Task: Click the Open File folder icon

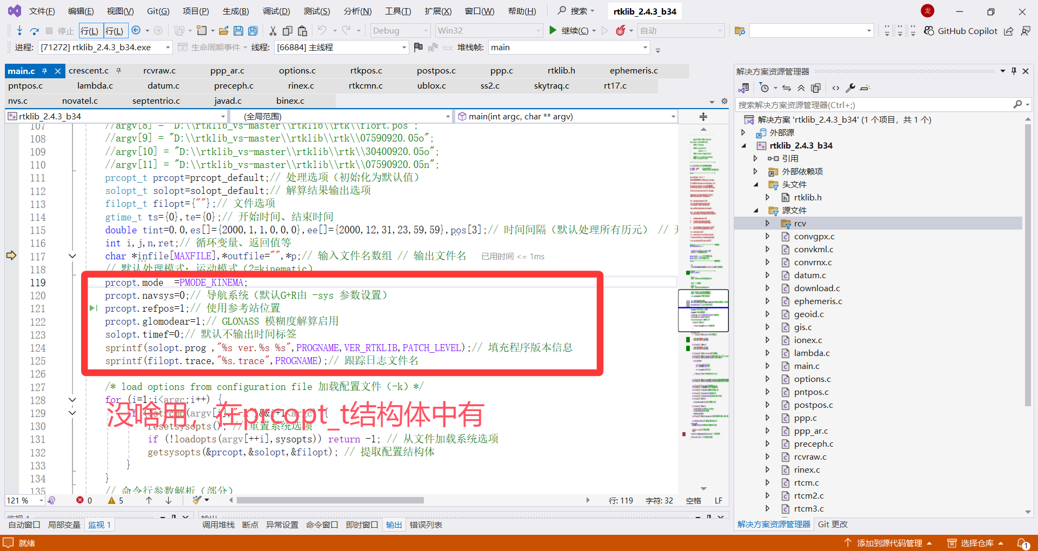Action: click(223, 31)
